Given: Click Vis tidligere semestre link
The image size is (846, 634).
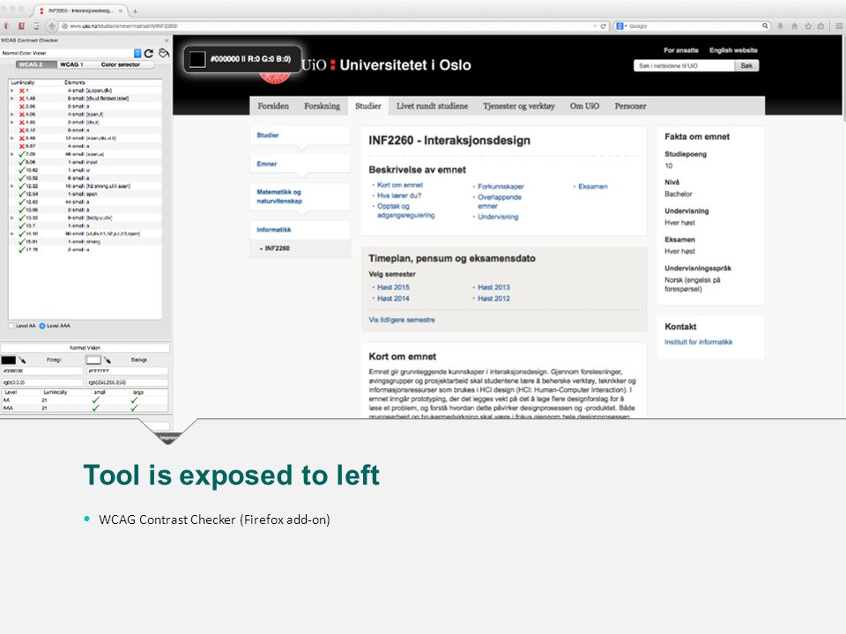Looking at the screenshot, I should 402,320.
